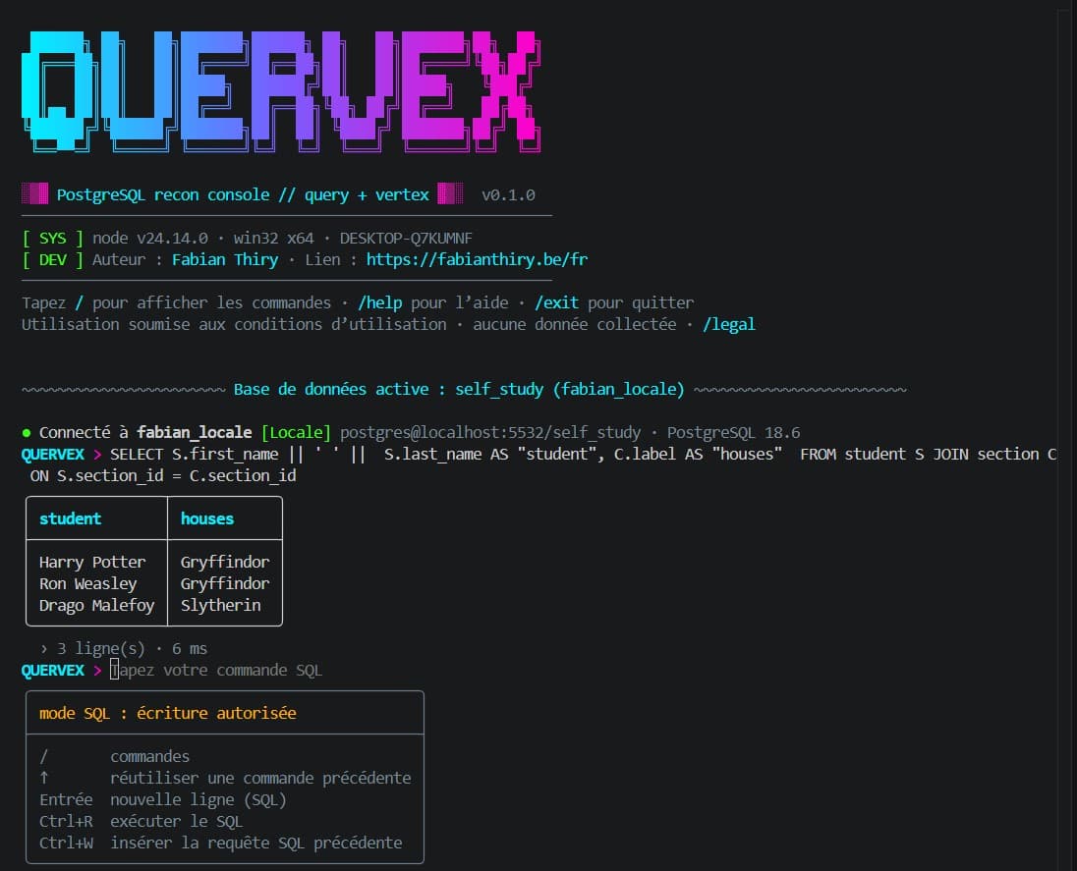Image resolution: width=1077 pixels, height=871 pixels.
Task: Click the Ctrl+W insérer la requête hint
Action: pos(220,843)
